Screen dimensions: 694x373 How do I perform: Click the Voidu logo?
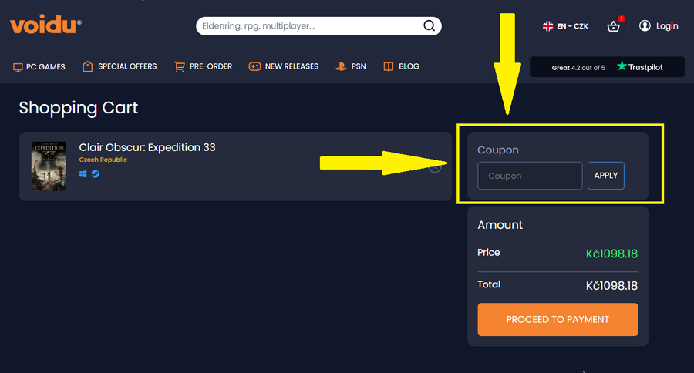coord(45,25)
